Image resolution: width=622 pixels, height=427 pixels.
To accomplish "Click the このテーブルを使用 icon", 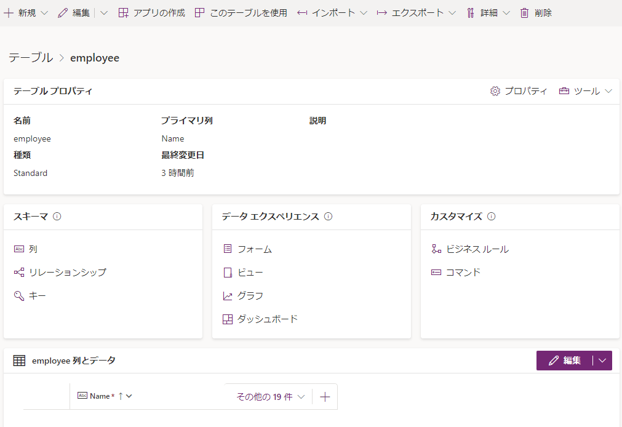I will (199, 13).
